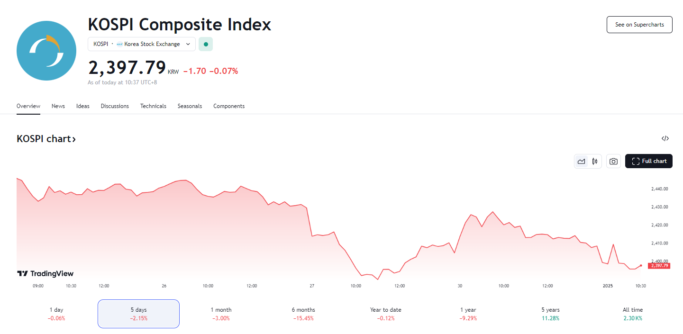Click See on Supercharts button
The height and width of the screenshot is (334, 683).
[x=639, y=25]
